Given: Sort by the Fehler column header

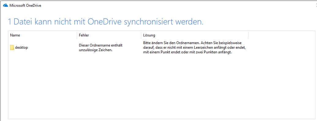Looking at the screenshot, I should [109, 35].
